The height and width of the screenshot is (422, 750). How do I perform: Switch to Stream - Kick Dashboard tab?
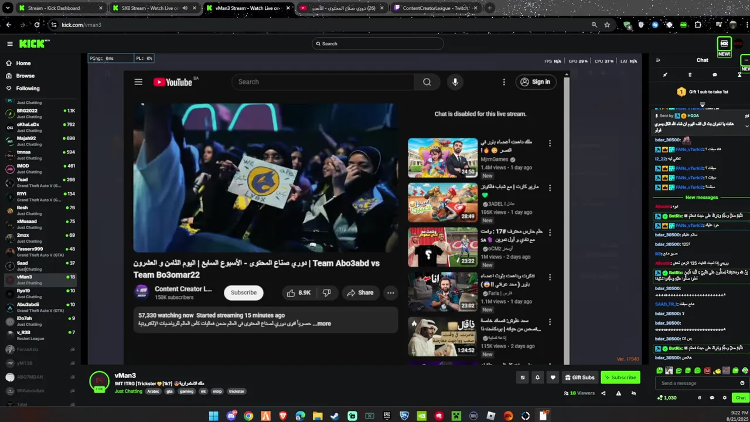pyautogui.click(x=60, y=8)
